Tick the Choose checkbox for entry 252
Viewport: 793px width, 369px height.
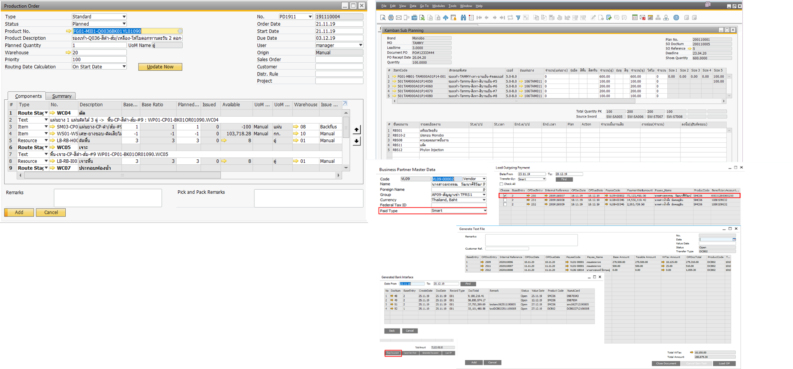click(505, 204)
